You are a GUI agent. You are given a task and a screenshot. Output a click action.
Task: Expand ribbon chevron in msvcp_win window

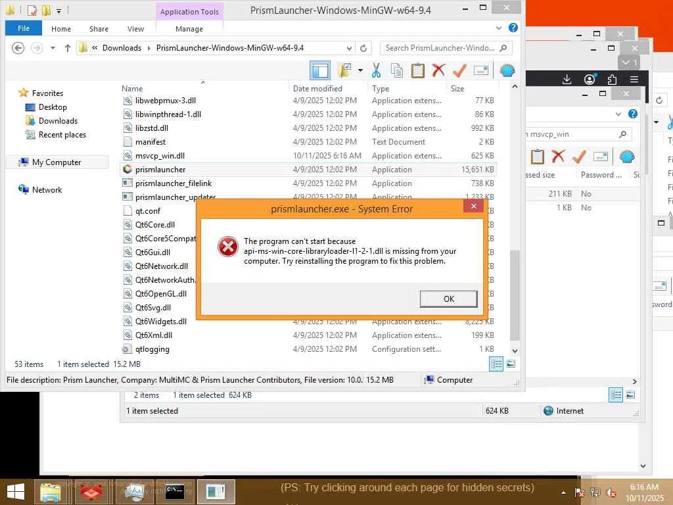tap(618, 114)
